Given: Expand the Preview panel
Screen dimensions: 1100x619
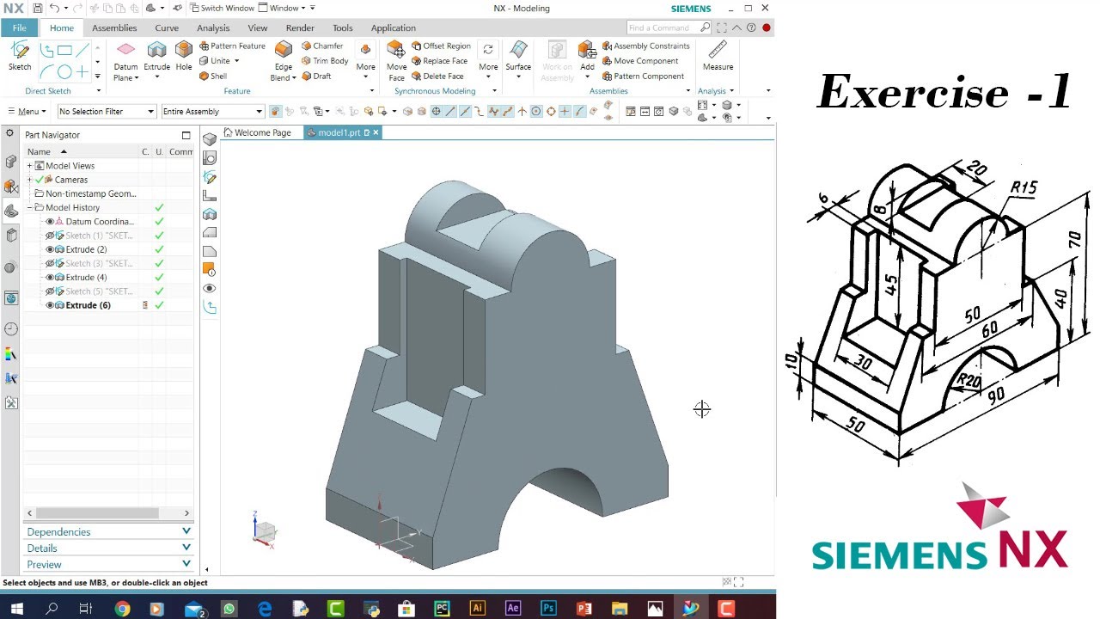Looking at the screenshot, I should [108, 565].
